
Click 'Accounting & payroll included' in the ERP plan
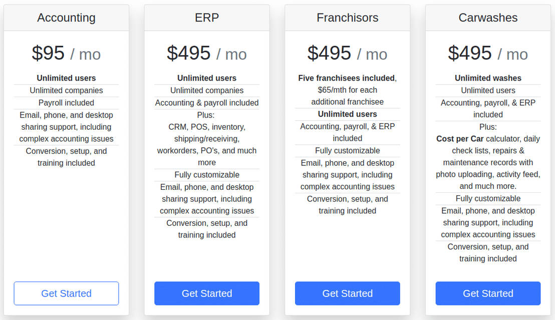(206, 103)
